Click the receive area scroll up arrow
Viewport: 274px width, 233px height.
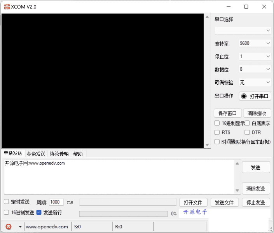[207, 17]
